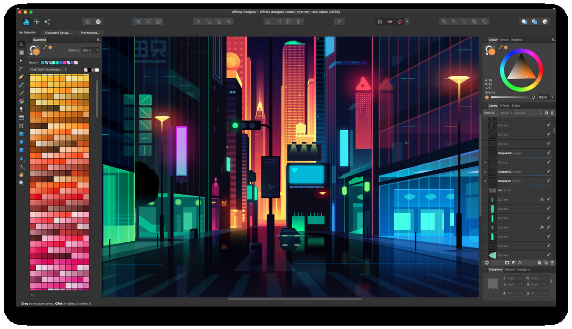
Task: Select the Fill tool colour wheel
Action: click(x=21, y=101)
